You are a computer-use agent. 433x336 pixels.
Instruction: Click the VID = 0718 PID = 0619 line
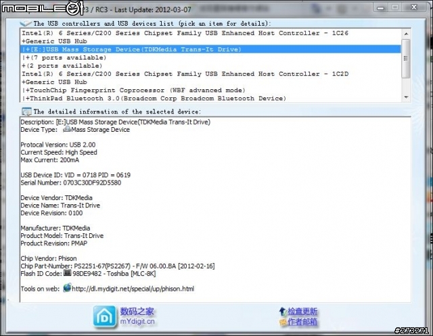75,175
